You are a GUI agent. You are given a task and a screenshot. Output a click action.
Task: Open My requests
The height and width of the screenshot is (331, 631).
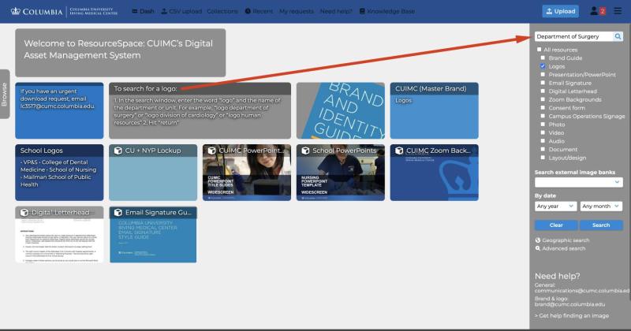[297, 11]
